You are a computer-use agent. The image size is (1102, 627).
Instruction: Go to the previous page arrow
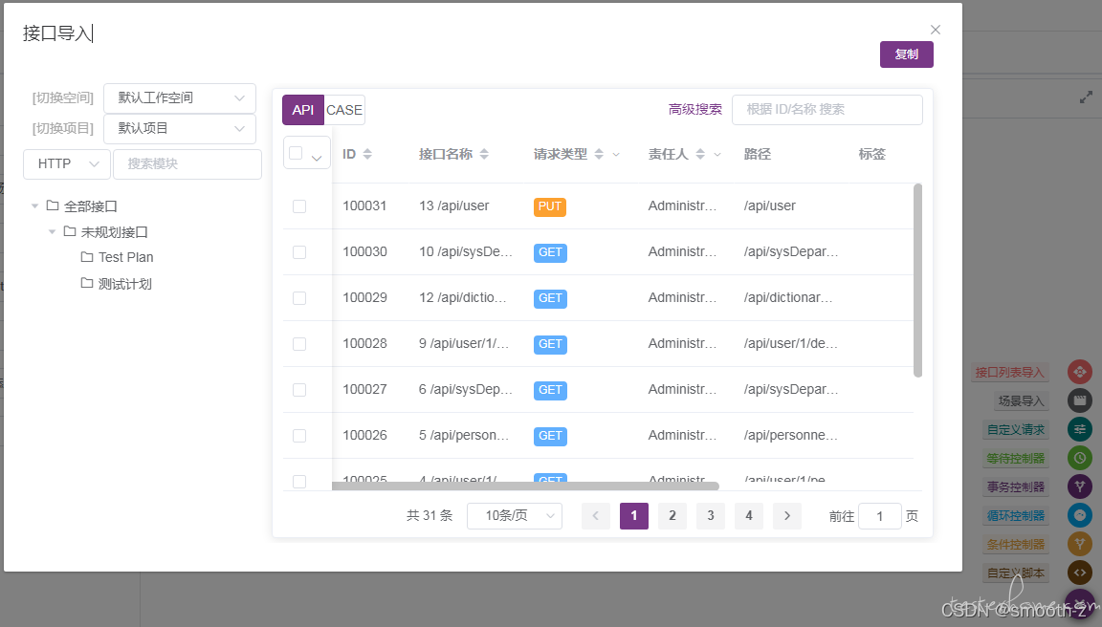595,516
